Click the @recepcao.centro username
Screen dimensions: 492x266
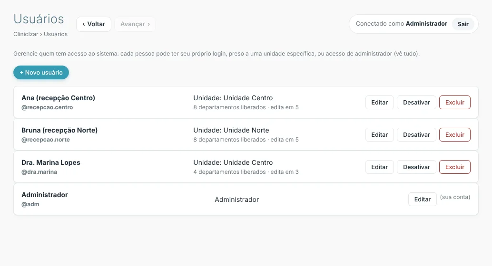[47, 107]
